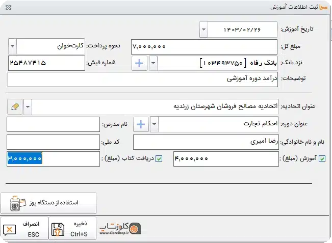Expand the bank (نزد بانک) dropdown arrow
Screen dimensions: 332x243
click(x=154, y=63)
